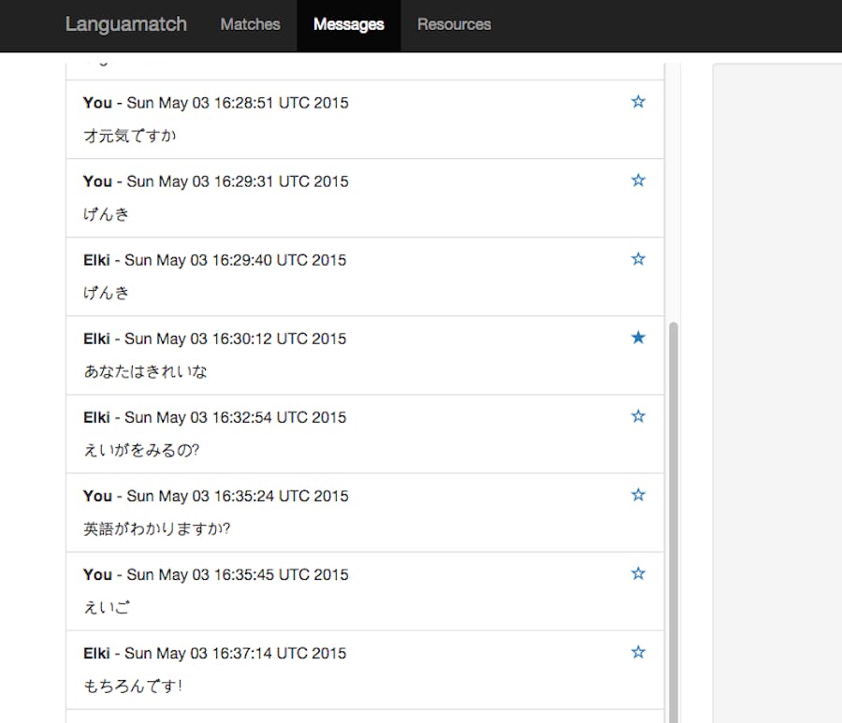Star Elki's message えいがをみるの?
This screenshot has height=723, width=842.
pyautogui.click(x=638, y=416)
